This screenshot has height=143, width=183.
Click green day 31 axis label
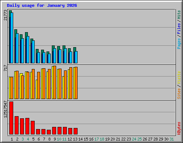[x=172, y=139]
